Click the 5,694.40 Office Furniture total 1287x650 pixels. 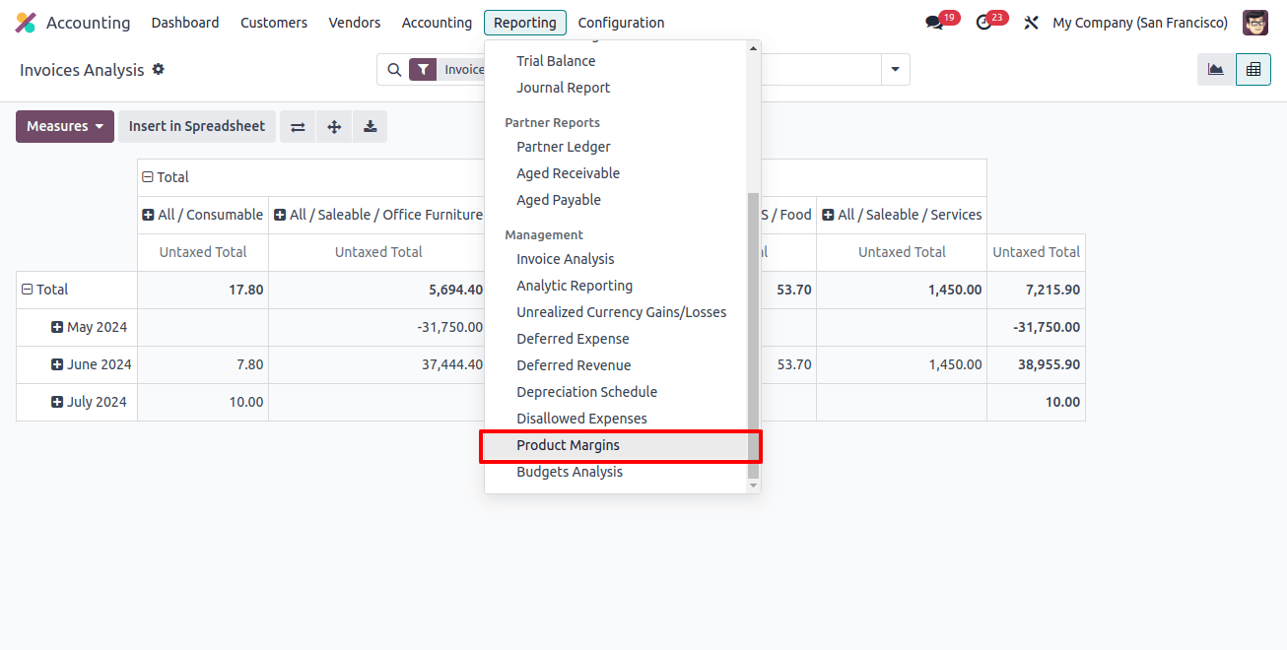tap(376, 290)
